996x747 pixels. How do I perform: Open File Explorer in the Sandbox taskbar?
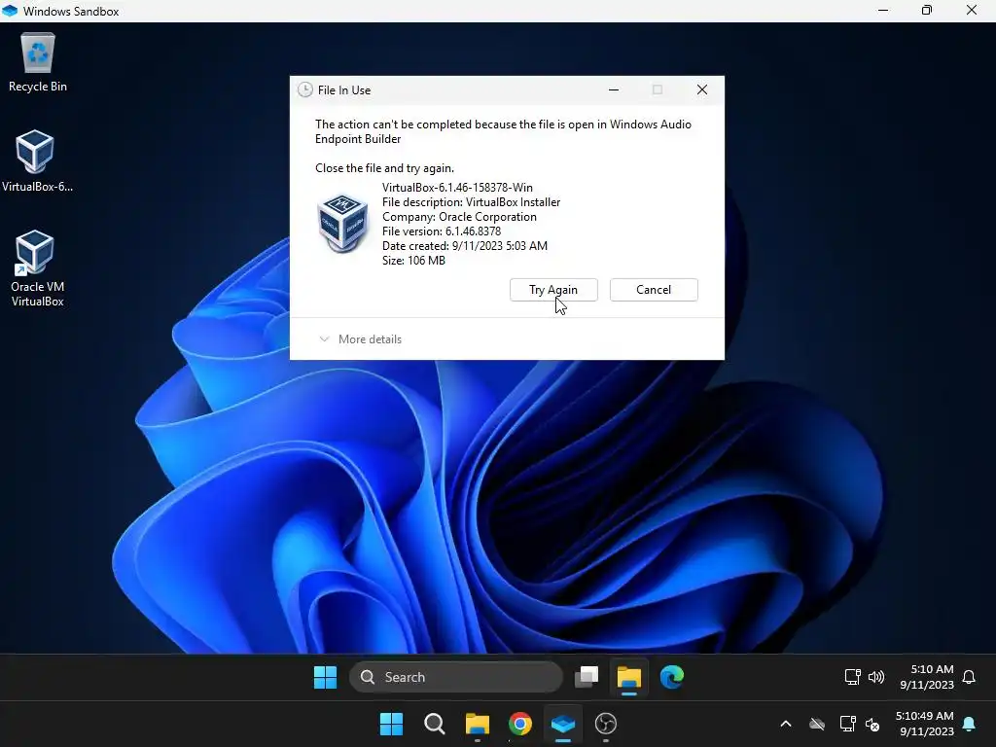(x=629, y=677)
